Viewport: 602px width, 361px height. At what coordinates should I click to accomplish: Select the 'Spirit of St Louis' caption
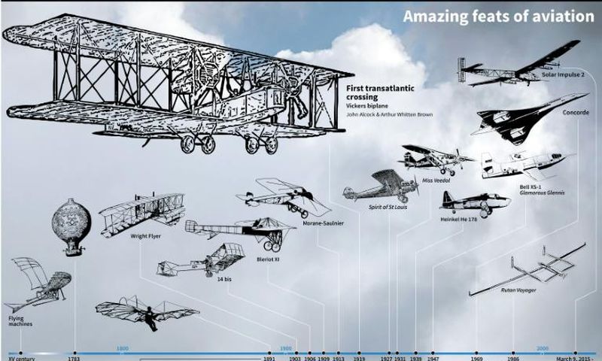tap(388, 207)
